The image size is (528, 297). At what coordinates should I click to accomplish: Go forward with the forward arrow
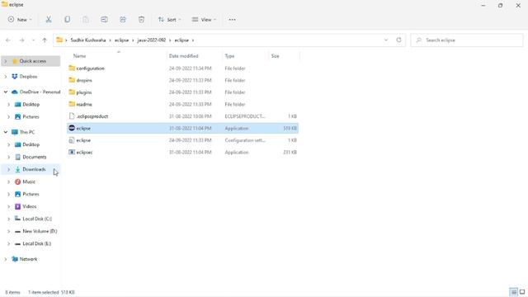[21, 40]
